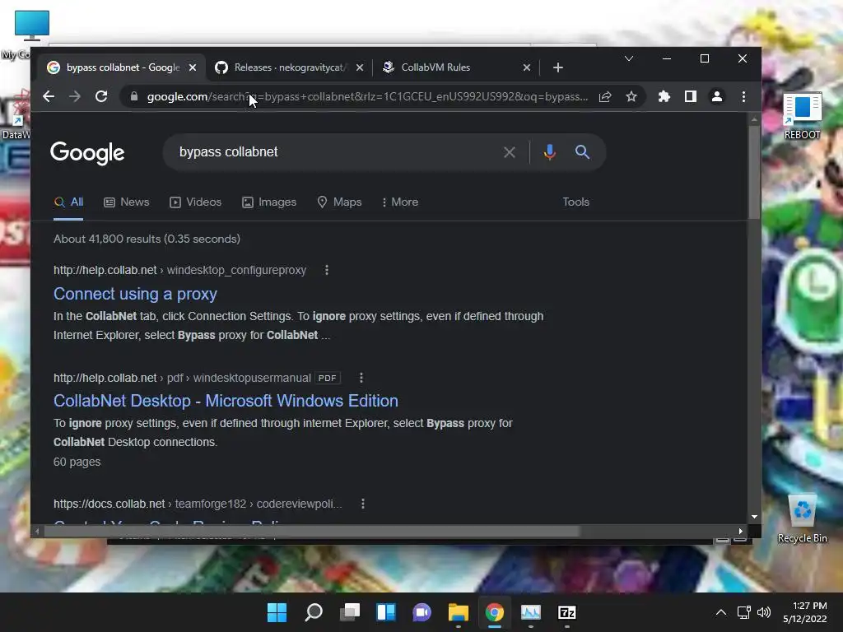Open the Extensions puzzle icon

pyautogui.click(x=664, y=97)
